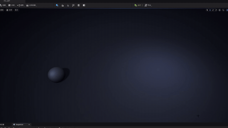Open Mesh Paint mode icon
Screen dimensions: 228x128
73,5
